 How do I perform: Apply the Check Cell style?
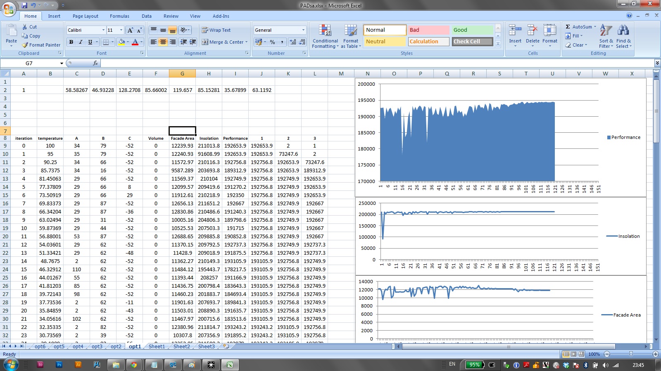(x=472, y=42)
